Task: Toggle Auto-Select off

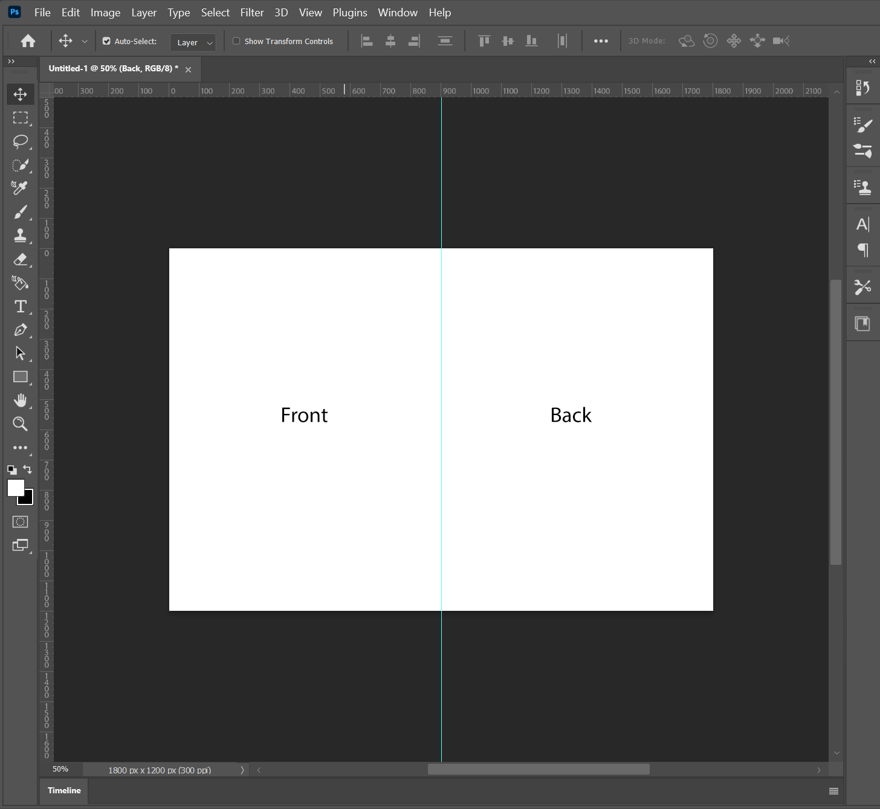Action: 106,40
